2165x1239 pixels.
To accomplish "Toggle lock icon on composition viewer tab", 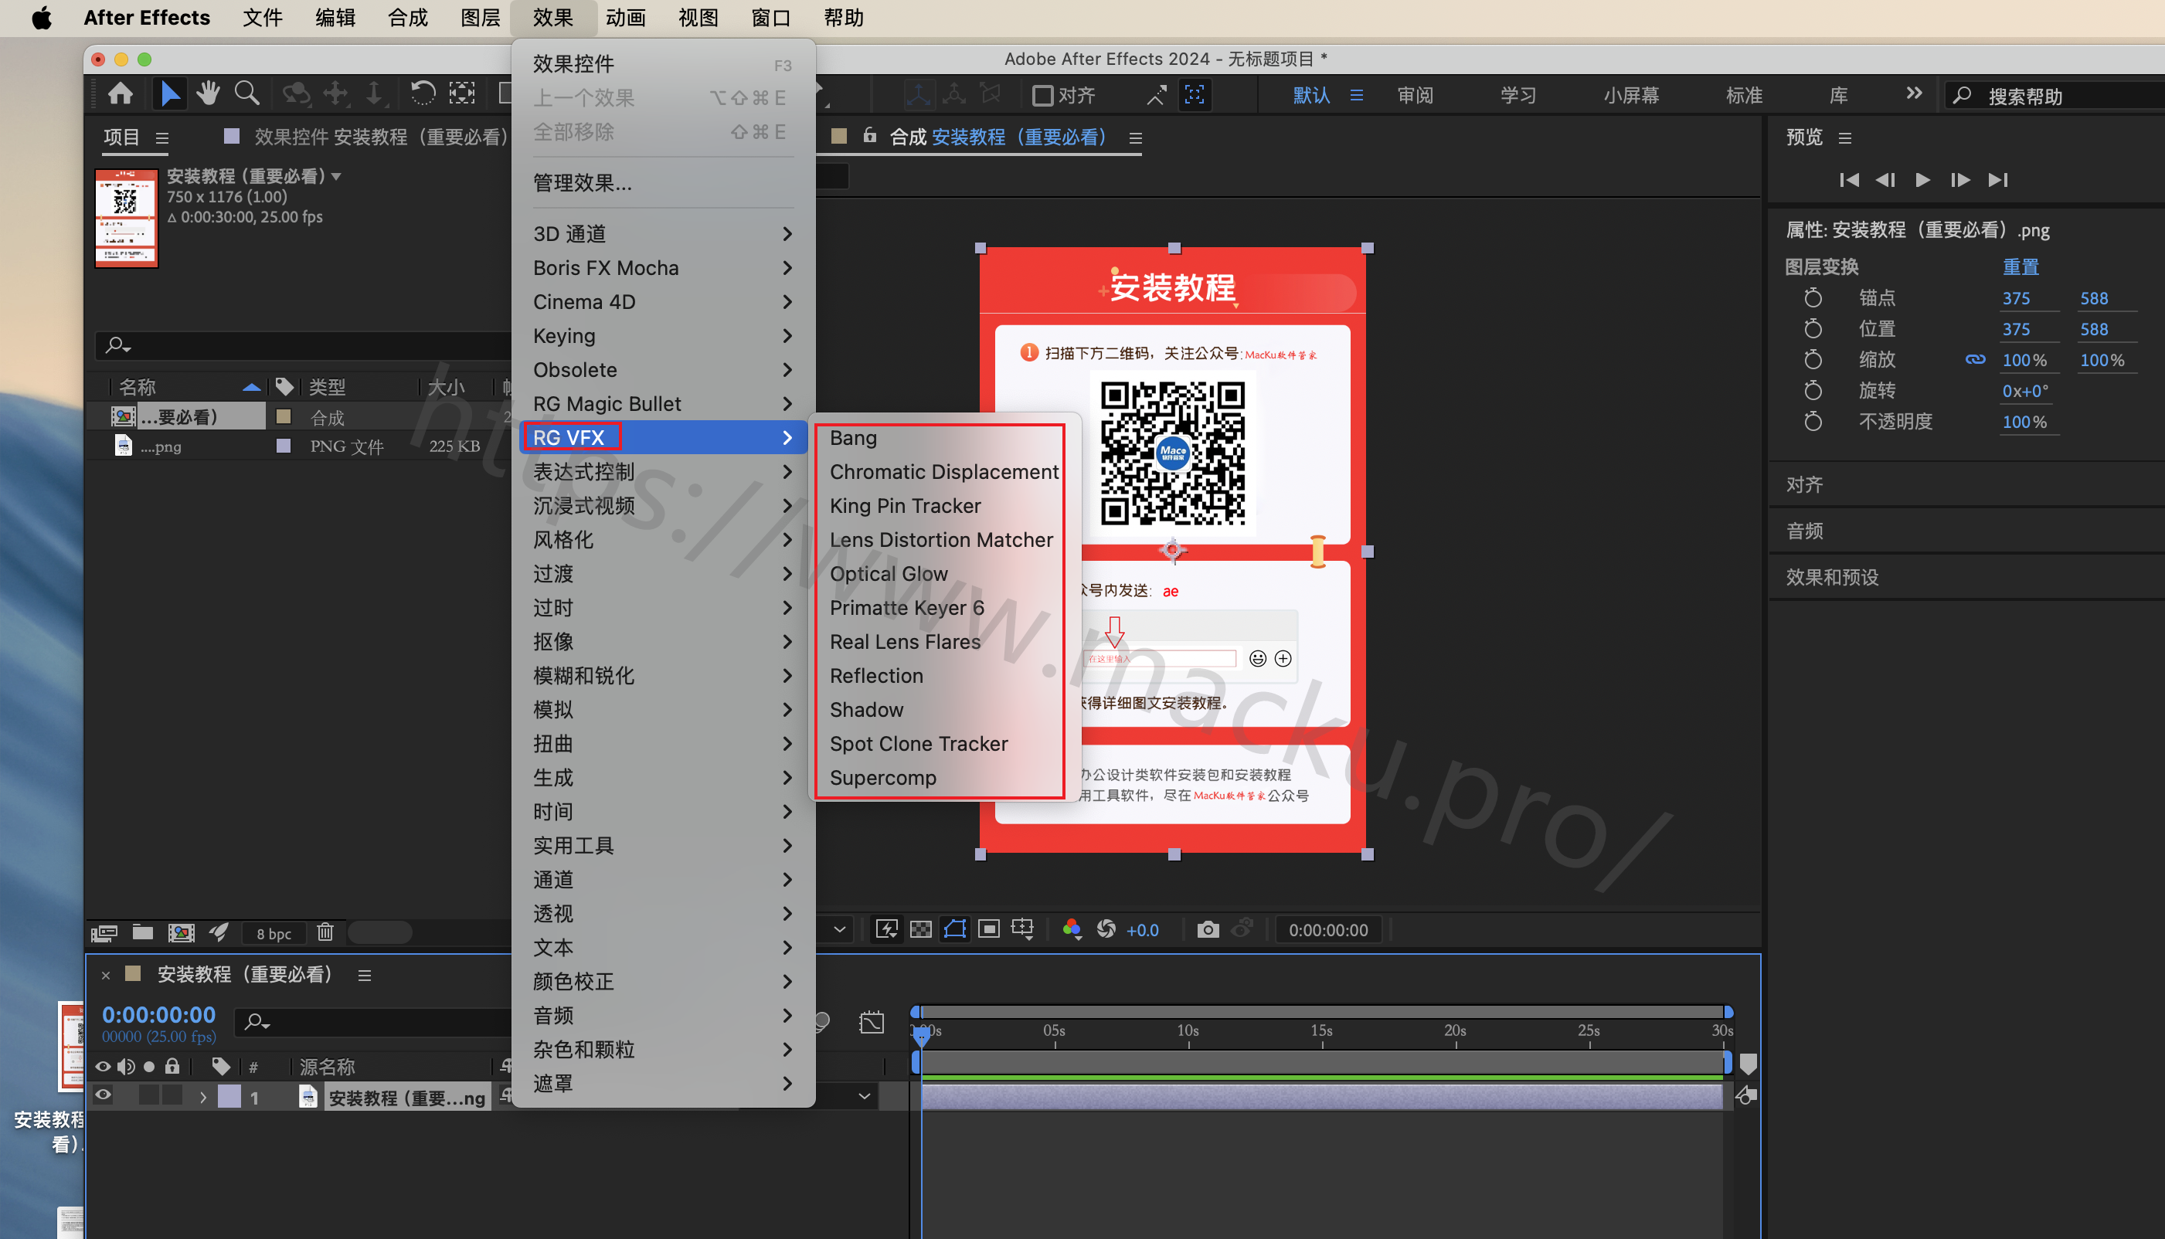I will [x=869, y=135].
